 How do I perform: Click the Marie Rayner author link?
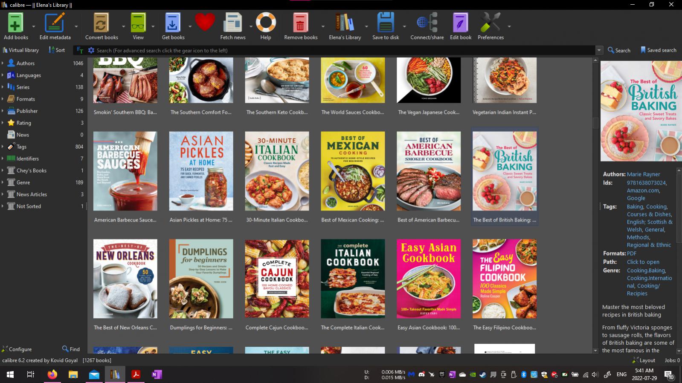click(643, 174)
